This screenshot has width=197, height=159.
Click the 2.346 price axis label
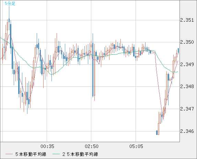(187, 131)
